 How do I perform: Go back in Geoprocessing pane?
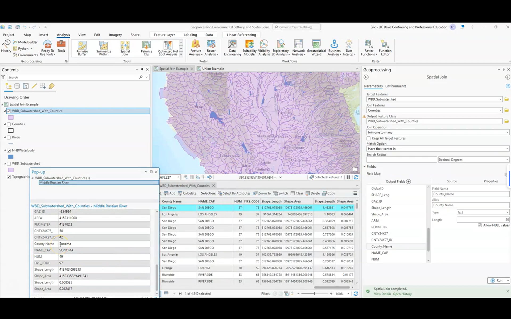click(x=366, y=77)
